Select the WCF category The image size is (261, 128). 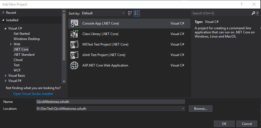(17, 70)
